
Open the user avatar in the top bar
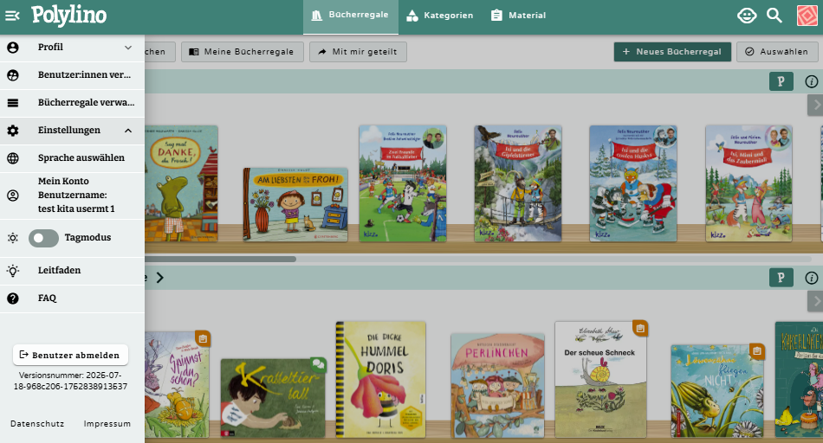807,16
